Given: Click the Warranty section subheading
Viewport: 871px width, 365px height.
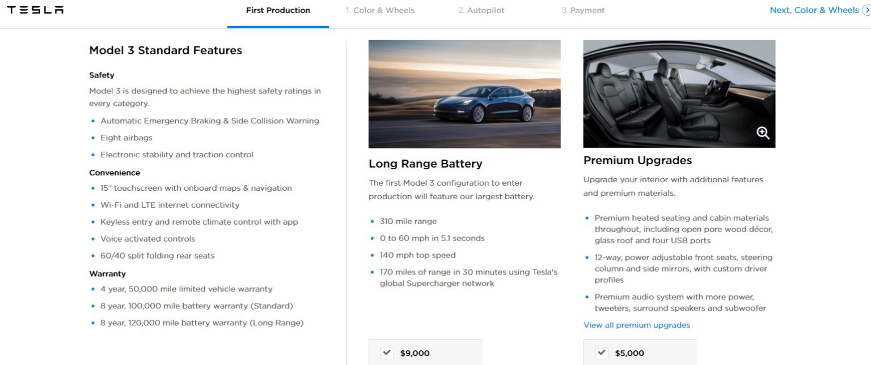Looking at the screenshot, I should [x=107, y=273].
